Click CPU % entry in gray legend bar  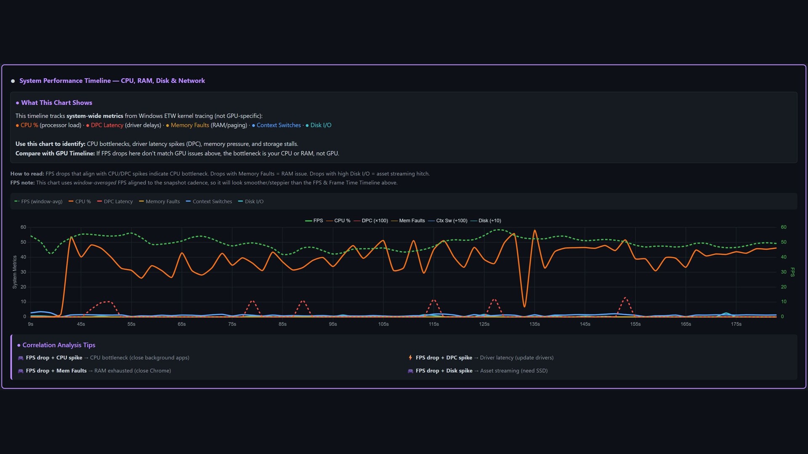80,202
